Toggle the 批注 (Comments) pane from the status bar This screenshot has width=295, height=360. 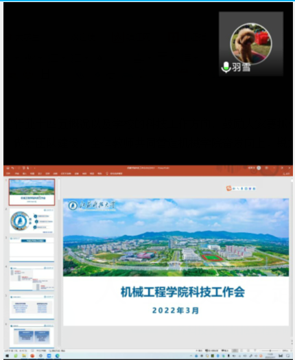[x=224, y=351]
